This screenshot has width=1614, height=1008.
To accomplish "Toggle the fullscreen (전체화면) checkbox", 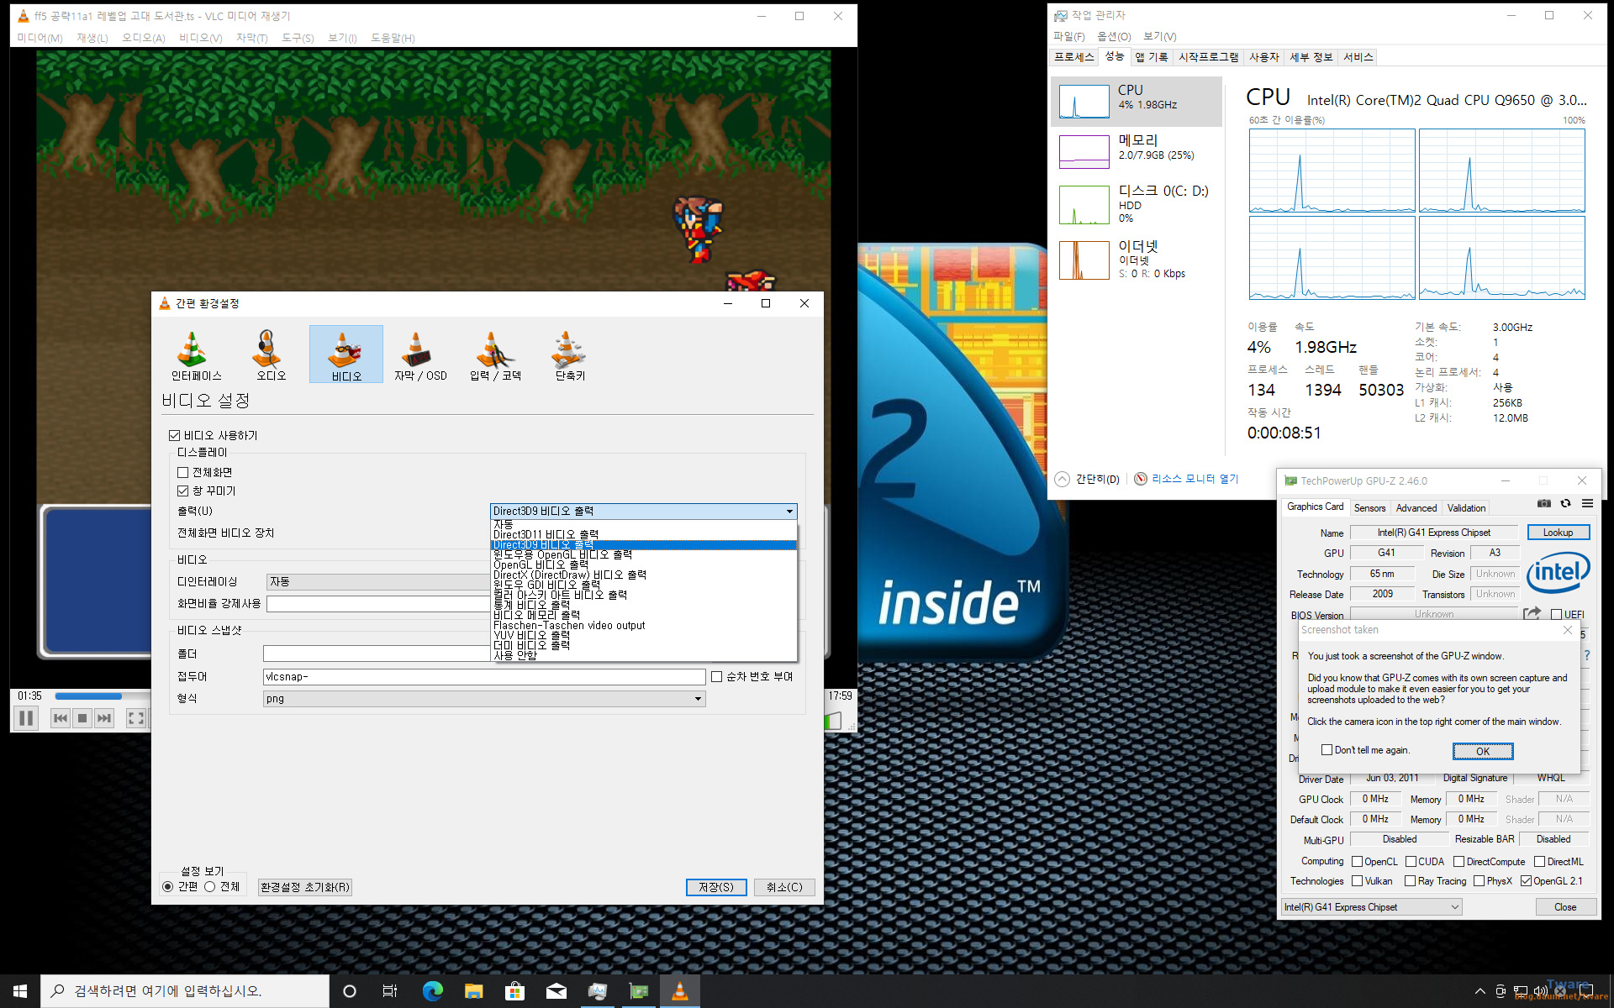I will [x=183, y=473].
